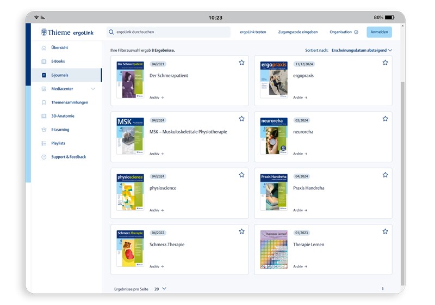The height and width of the screenshot is (305, 435).
Task: Open Praxis Handreha cover thumbnail
Action: tap(274, 192)
